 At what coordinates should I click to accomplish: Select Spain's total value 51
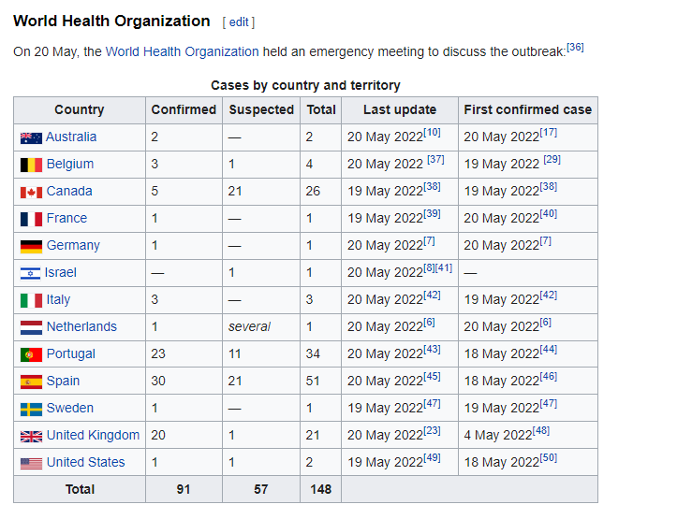313,382
